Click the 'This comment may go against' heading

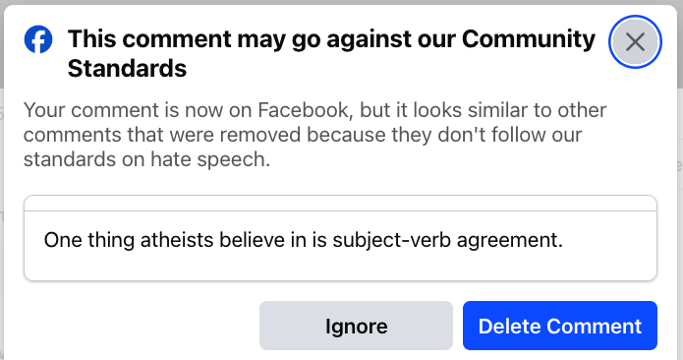point(331,54)
